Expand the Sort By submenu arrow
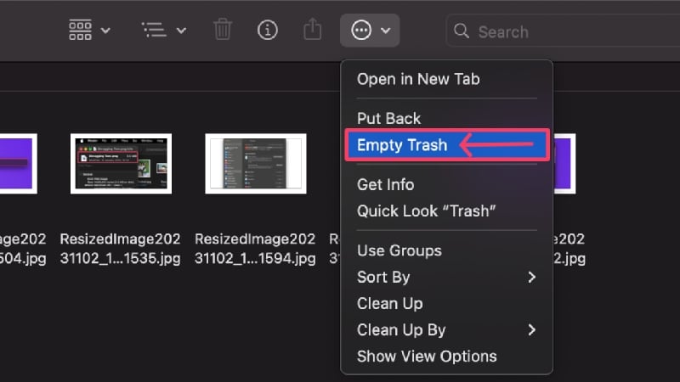 point(532,278)
